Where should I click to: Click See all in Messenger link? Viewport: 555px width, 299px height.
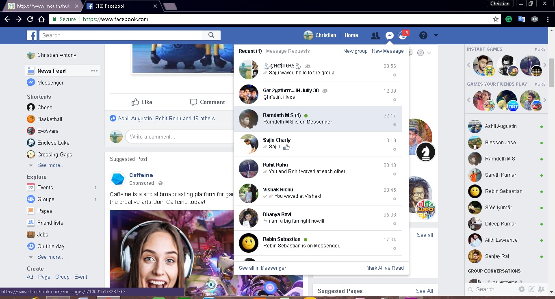[262, 268]
